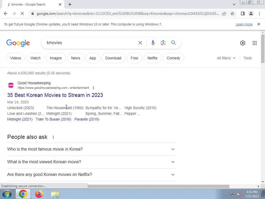The width and height of the screenshot is (265, 199).
Task: Open the Midnight (2021) sitelink
Action: (x=20, y=119)
